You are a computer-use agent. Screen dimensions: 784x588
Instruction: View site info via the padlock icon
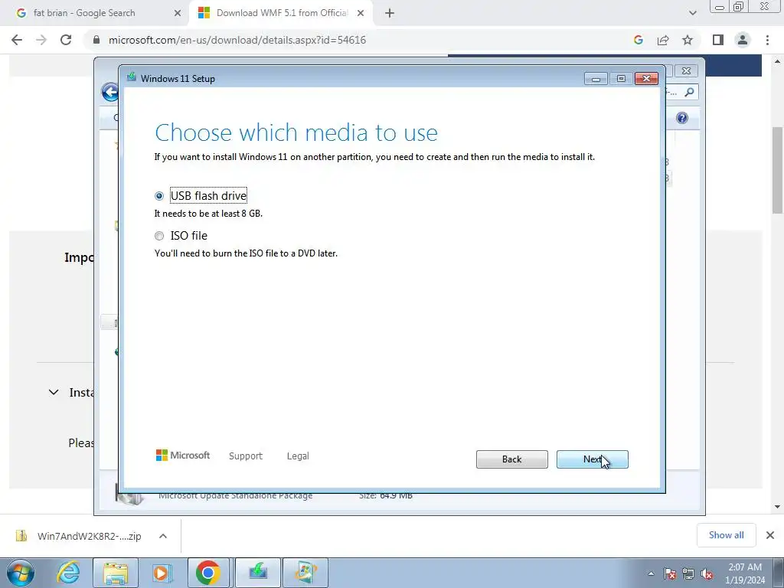(x=96, y=40)
